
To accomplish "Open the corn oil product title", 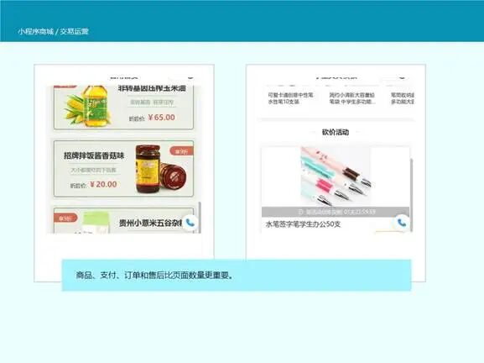I will 152,88.
